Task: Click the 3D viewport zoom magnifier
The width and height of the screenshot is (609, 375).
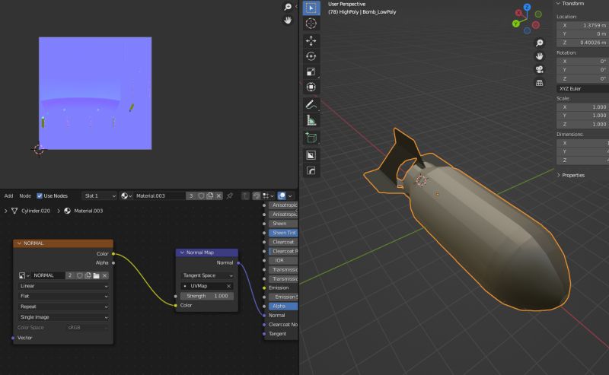Action: [540, 43]
